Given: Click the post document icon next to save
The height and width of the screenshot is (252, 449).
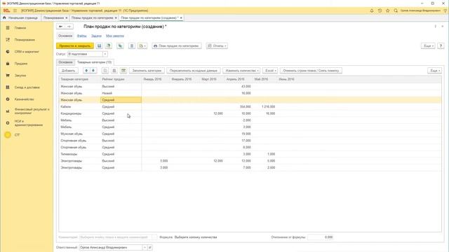Looking at the screenshot, I should point(109,45).
